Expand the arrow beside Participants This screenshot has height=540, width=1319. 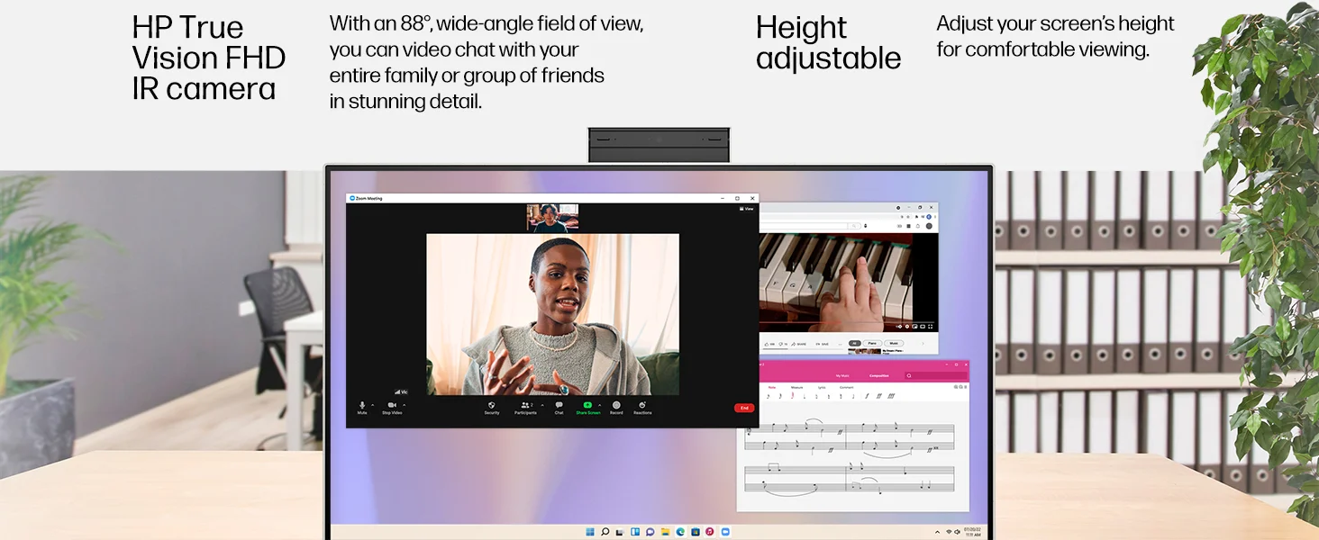pos(542,405)
